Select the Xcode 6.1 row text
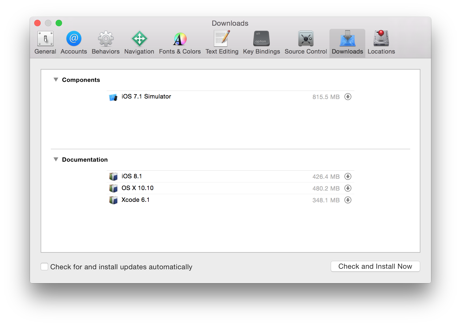The image size is (461, 326). [x=135, y=200]
